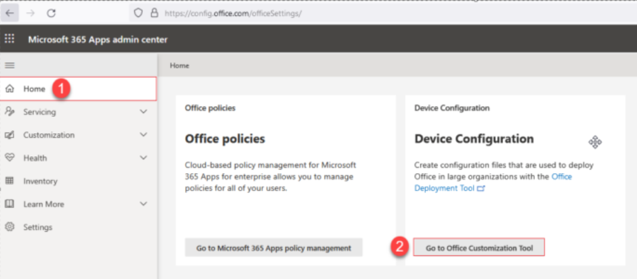Click the Health heart icon
The height and width of the screenshot is (279, 637).
pos(10,158)
